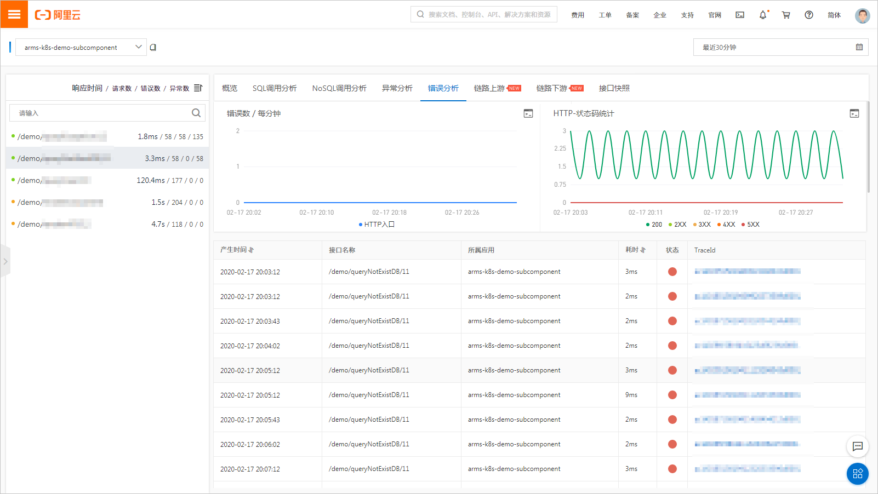Click status dot for 20:03:43 row

point(672,321)
